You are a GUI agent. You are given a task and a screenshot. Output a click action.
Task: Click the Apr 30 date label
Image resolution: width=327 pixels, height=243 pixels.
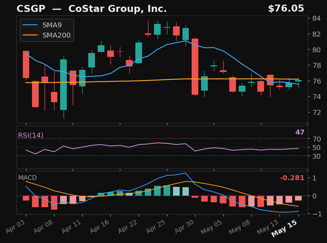click(184, 226)
